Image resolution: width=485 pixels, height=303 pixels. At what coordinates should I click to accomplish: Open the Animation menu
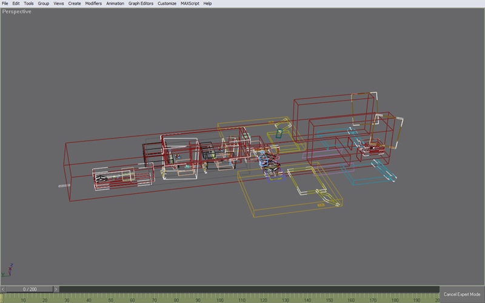(x=115, y=3)
